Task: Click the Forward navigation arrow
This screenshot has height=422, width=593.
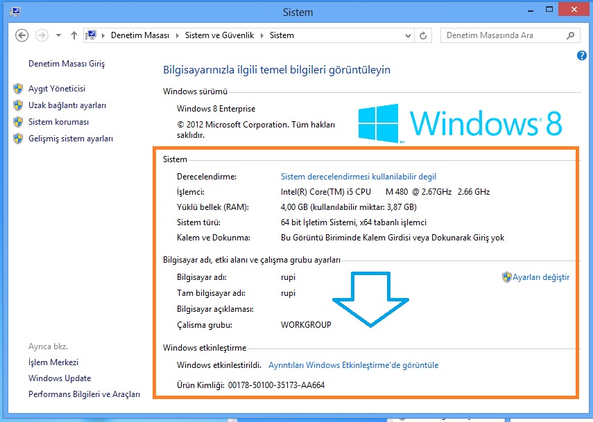Action: click(x=42, y=35)
